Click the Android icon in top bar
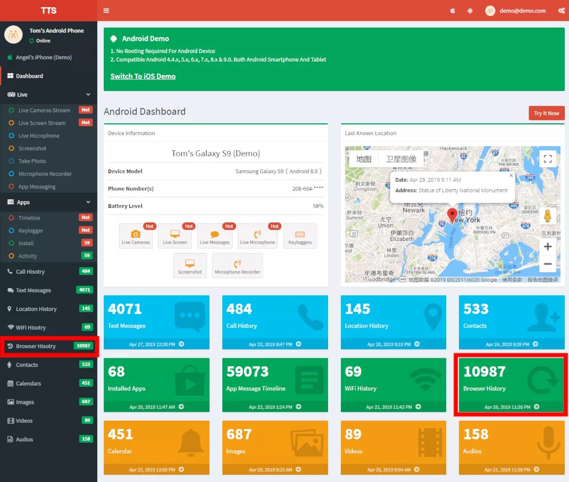569x482 pixels. click(470, 10)
